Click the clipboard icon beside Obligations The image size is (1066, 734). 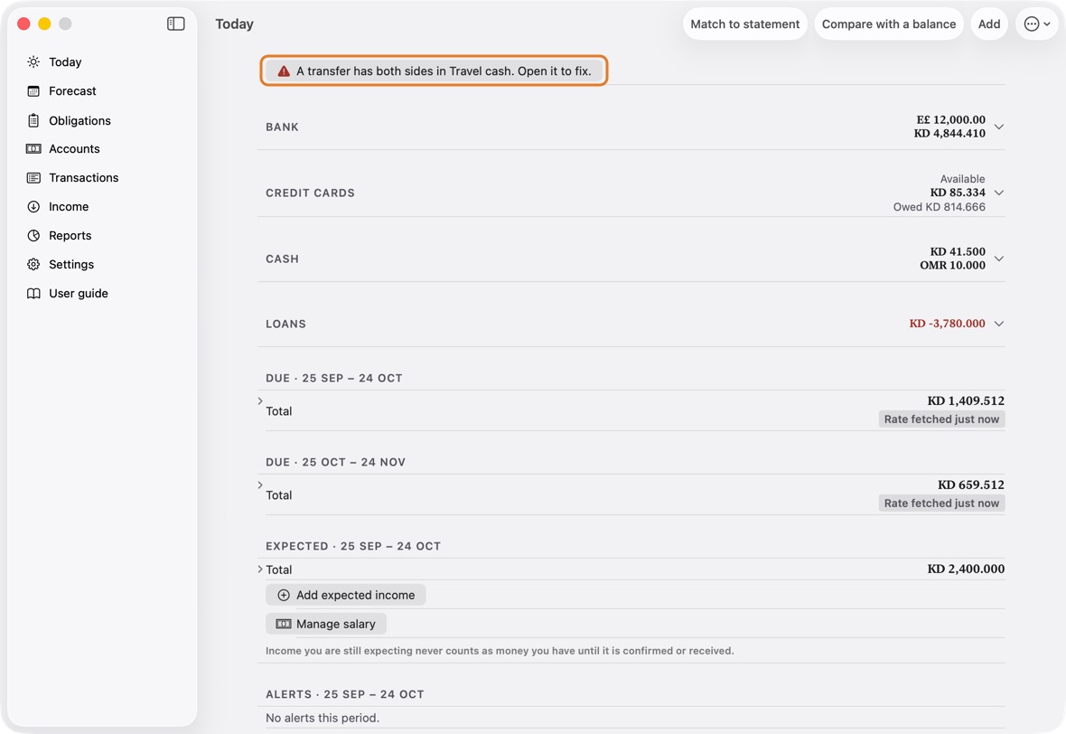33,120
